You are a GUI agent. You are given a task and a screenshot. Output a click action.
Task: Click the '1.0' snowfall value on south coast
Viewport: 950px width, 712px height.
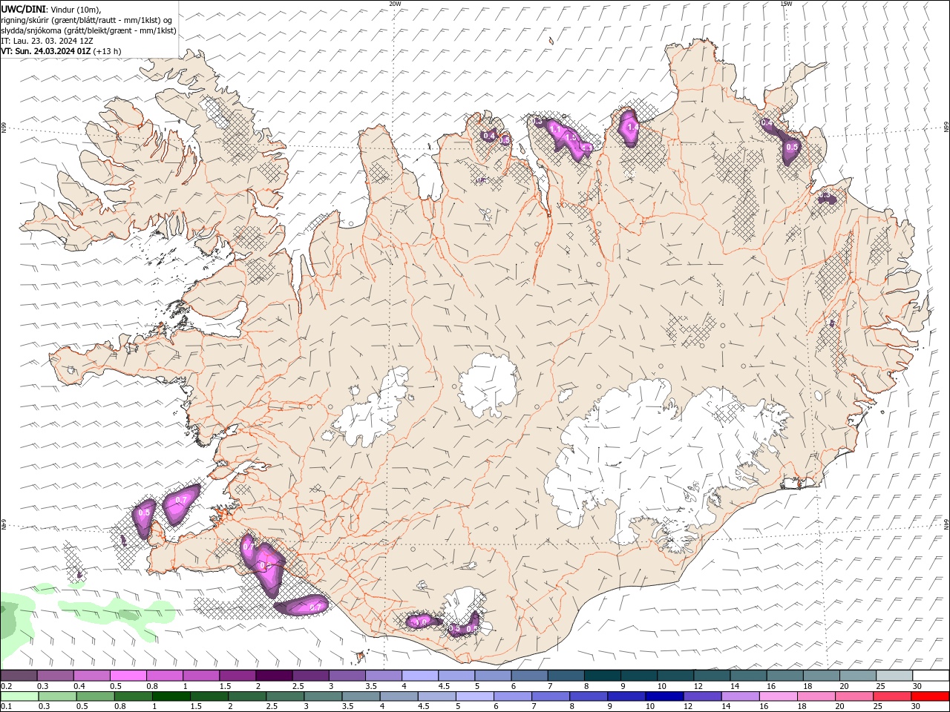coord(421,622)
